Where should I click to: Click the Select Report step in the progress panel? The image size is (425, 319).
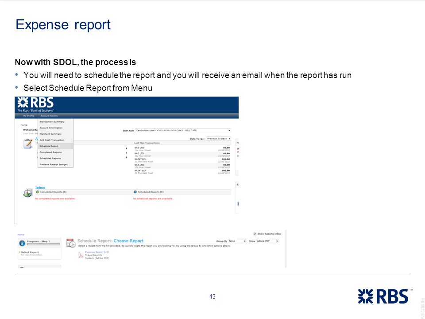click(x=30, y=252)
